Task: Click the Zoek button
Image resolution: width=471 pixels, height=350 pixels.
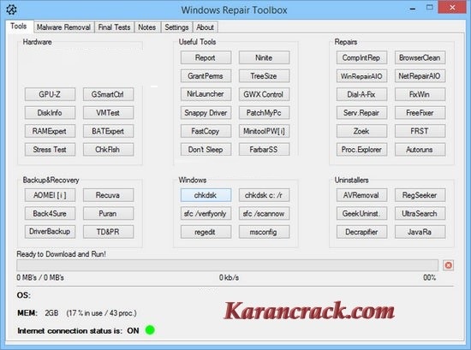Action: pyautogui.click(x=361, y=131)
